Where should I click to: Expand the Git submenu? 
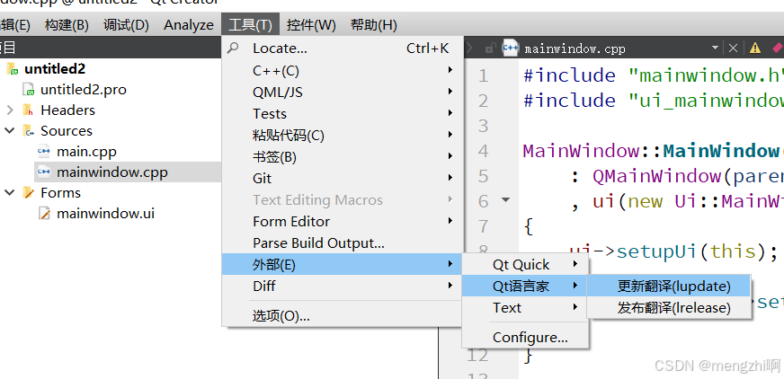343,178
